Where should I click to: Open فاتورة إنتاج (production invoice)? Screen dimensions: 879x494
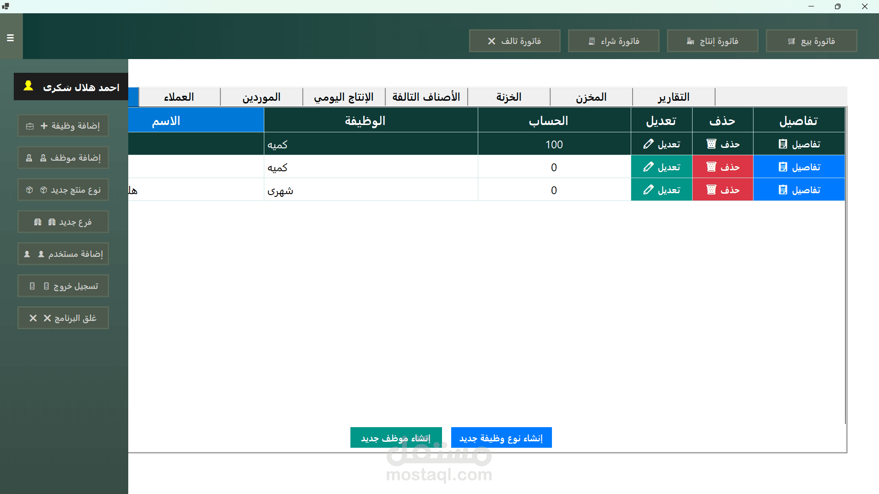coord(712,41)
